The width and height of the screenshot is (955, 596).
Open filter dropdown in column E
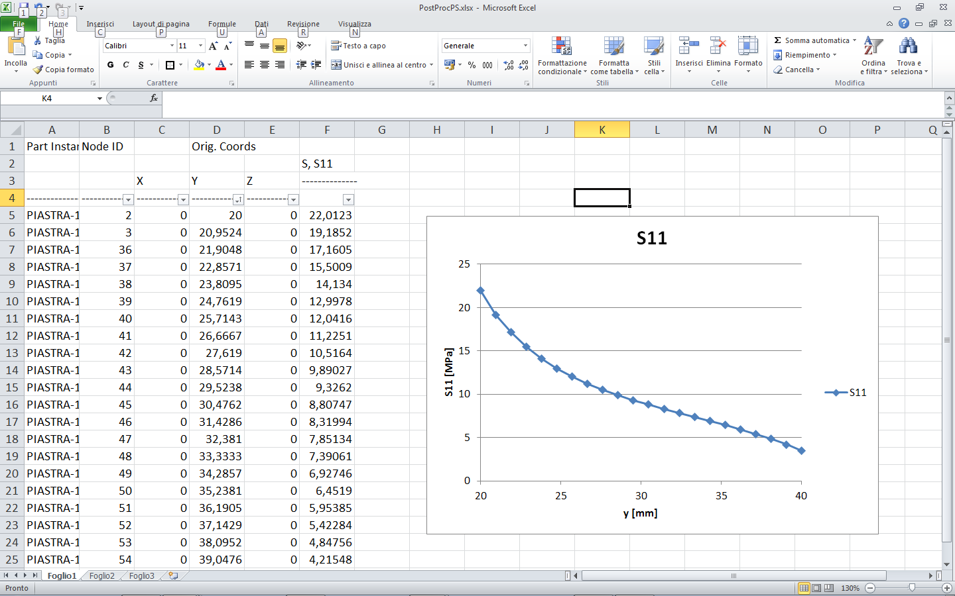click(293, 199)
